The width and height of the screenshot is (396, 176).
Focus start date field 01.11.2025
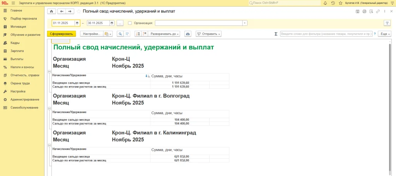pyautogui.click(x=63, y=23)
